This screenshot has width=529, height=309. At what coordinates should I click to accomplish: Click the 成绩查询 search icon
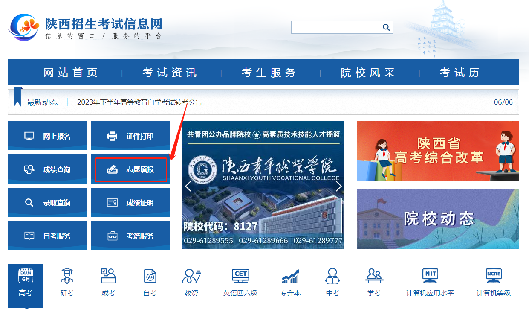pos(29,170)
